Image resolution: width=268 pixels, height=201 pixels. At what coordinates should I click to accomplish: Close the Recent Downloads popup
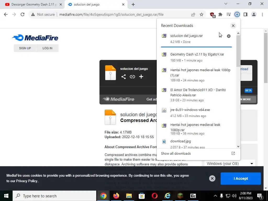233,26
